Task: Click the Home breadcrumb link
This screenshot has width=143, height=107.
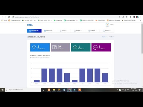Action: [104, 37]
